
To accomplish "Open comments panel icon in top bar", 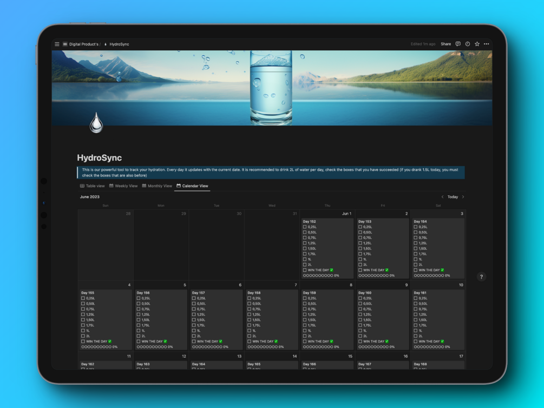I will point(458,44).
